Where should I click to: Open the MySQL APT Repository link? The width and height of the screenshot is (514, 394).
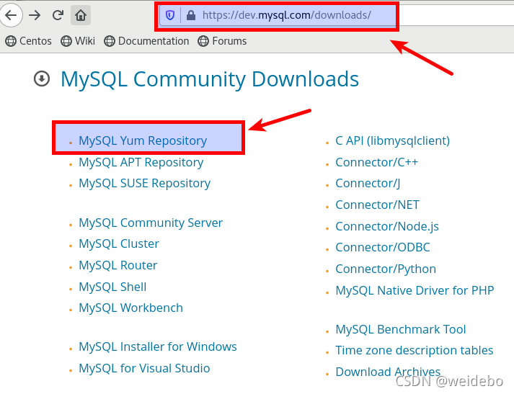[x=141, y=163]
